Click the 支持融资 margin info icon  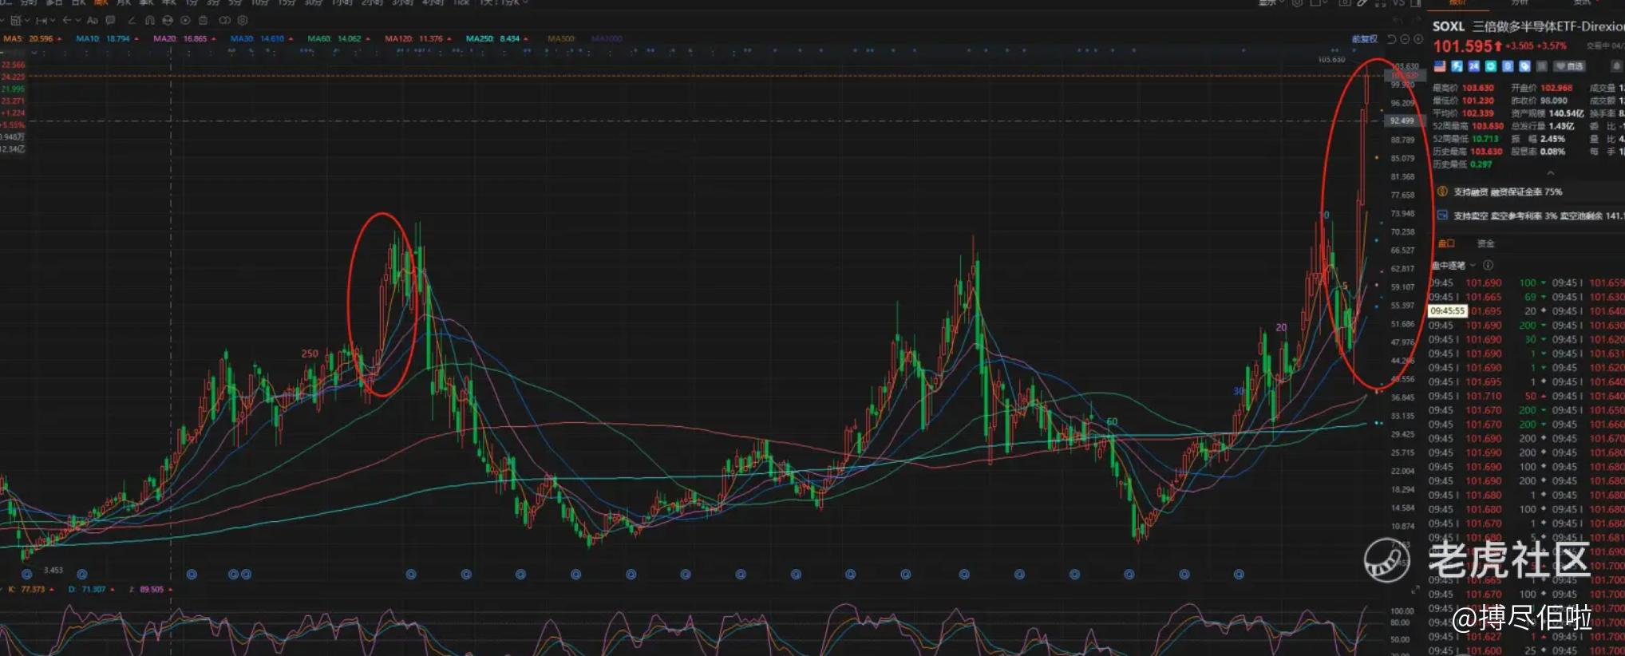[x=1442, y=192]
